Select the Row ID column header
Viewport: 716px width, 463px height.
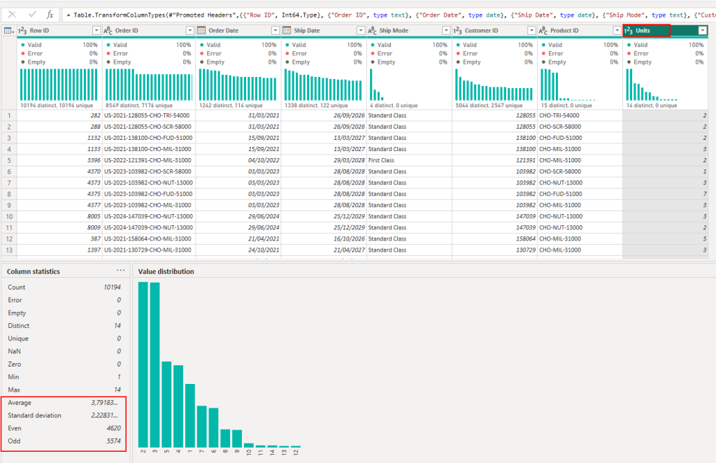click(x=59, y=31)
